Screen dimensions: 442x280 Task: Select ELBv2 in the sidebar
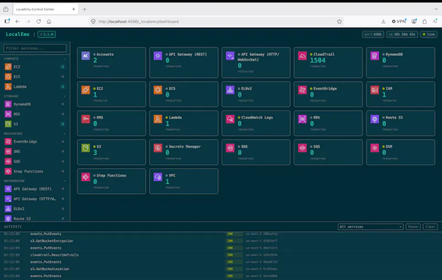(34, 209)
